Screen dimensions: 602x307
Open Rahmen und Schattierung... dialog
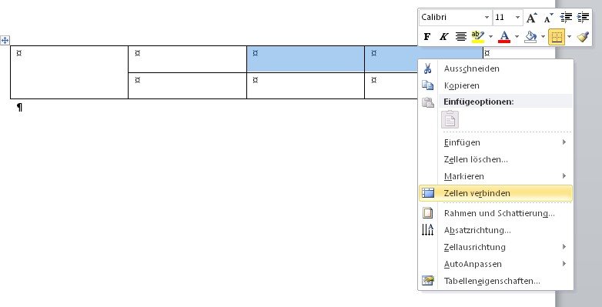tap(496, 213)
